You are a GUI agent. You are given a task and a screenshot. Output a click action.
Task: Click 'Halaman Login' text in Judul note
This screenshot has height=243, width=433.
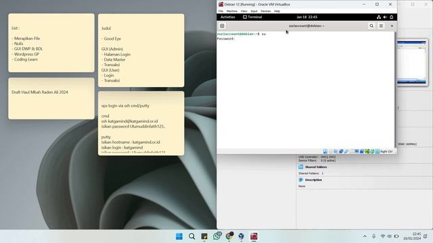tap(117, 55)
